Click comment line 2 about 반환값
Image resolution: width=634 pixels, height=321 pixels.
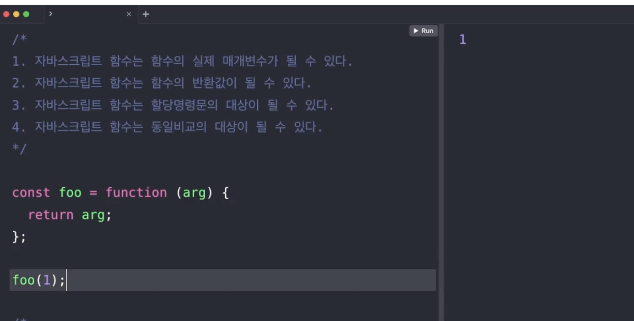162,83
